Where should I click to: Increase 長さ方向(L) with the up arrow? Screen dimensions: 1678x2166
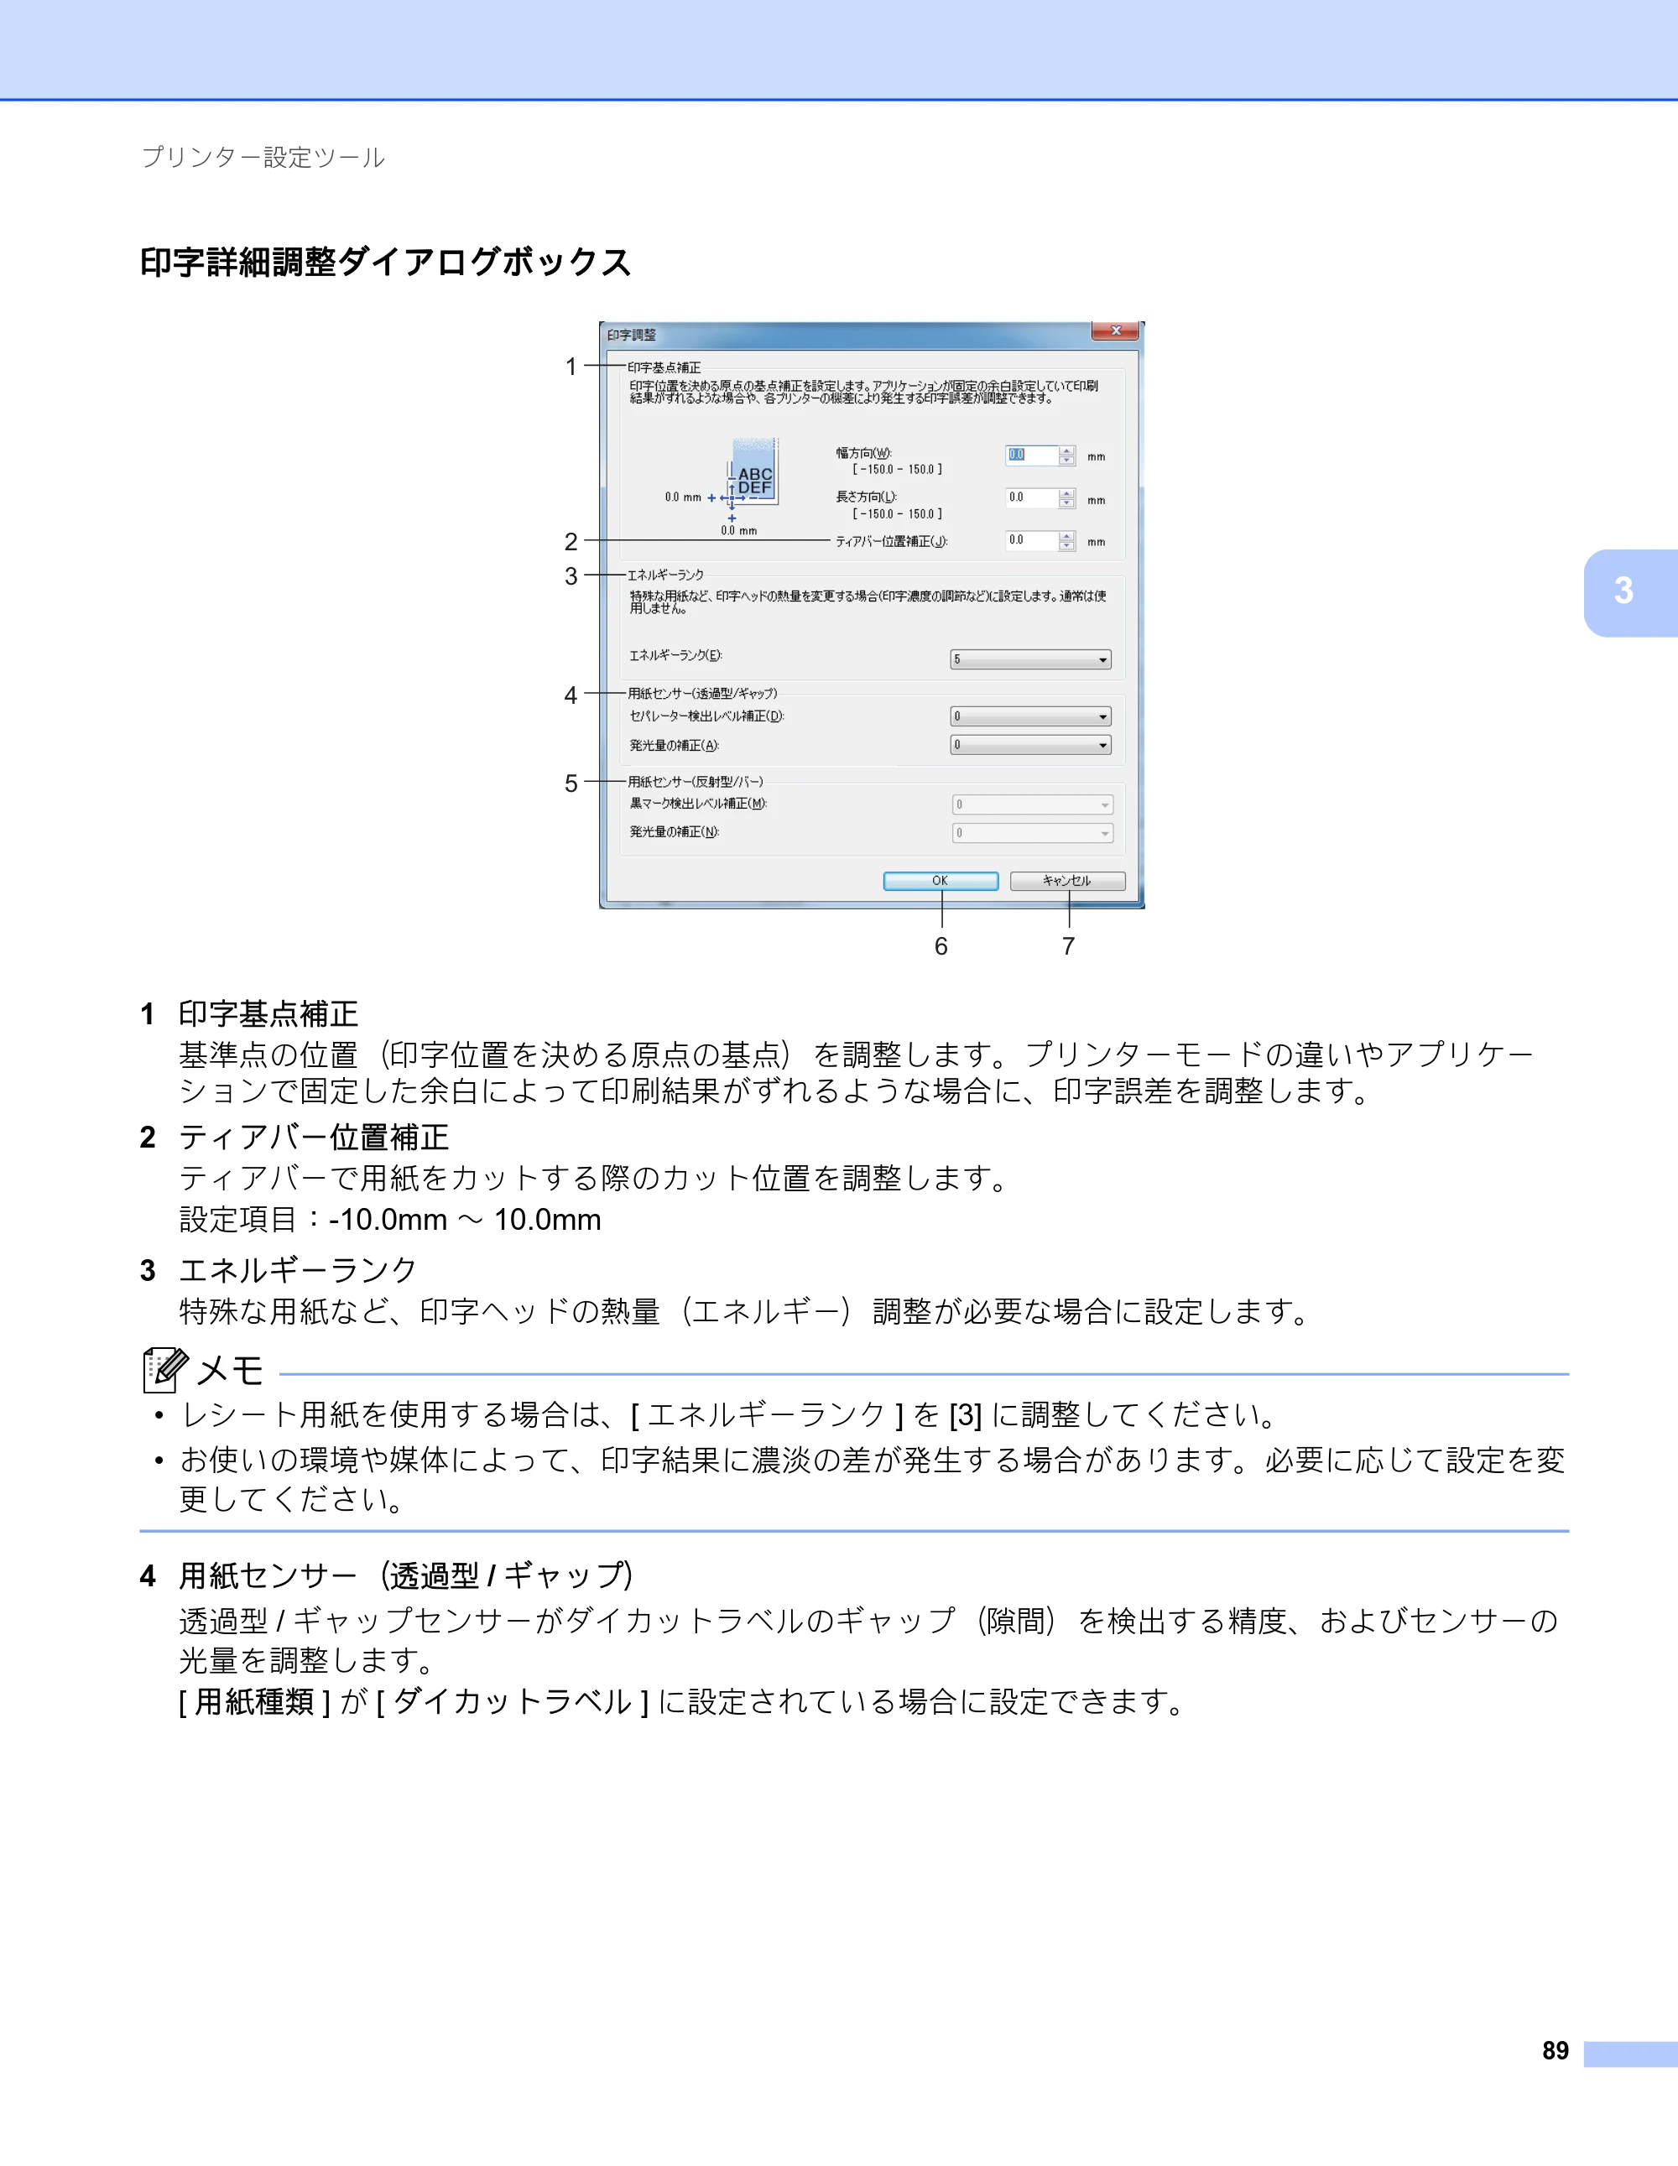point(1067,493)
